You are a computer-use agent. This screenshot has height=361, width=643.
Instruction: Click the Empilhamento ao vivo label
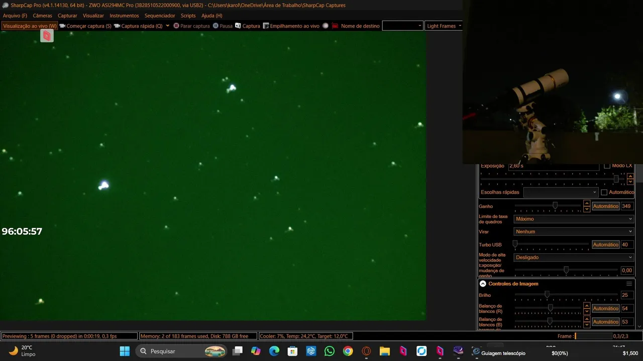click(x=294, y=26)
